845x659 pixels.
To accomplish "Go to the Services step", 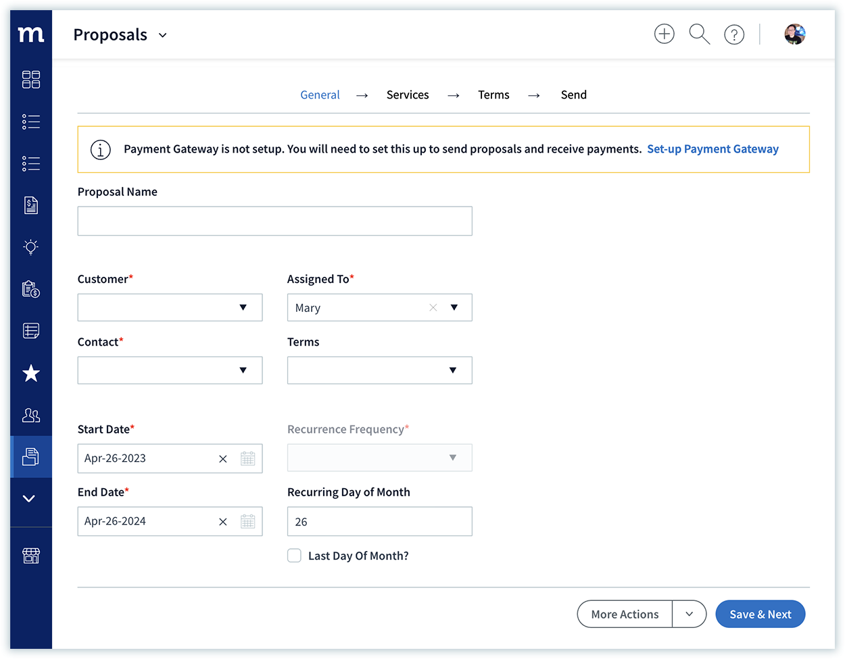I will pos(408,95).
